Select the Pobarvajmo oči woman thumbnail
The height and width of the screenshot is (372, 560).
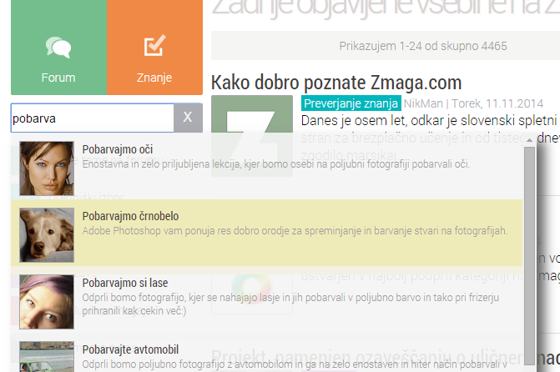(x=46, y=163)
